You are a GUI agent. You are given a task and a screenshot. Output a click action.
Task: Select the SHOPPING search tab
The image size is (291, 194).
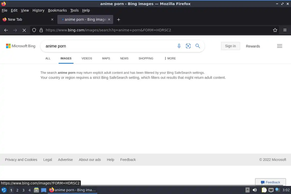pos(146,58)
